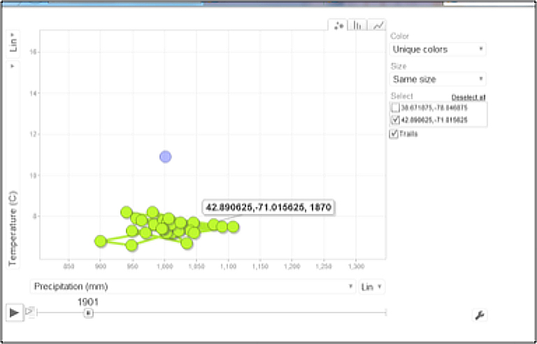Open the Temperature (C) y-axis dropdown
537x344 pixels.
[13, 66]
